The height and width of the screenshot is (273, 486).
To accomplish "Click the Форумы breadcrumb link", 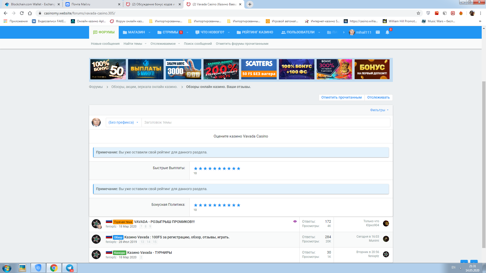I will pyautogui.click(x=96, y=87).
